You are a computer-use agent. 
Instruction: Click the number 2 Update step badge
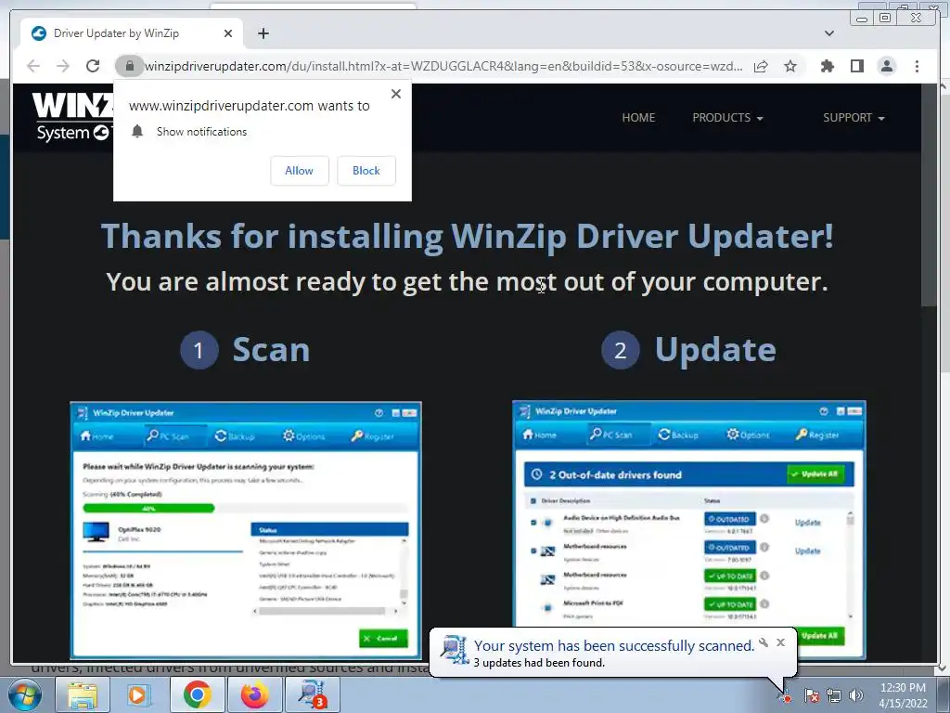point(621,350)
